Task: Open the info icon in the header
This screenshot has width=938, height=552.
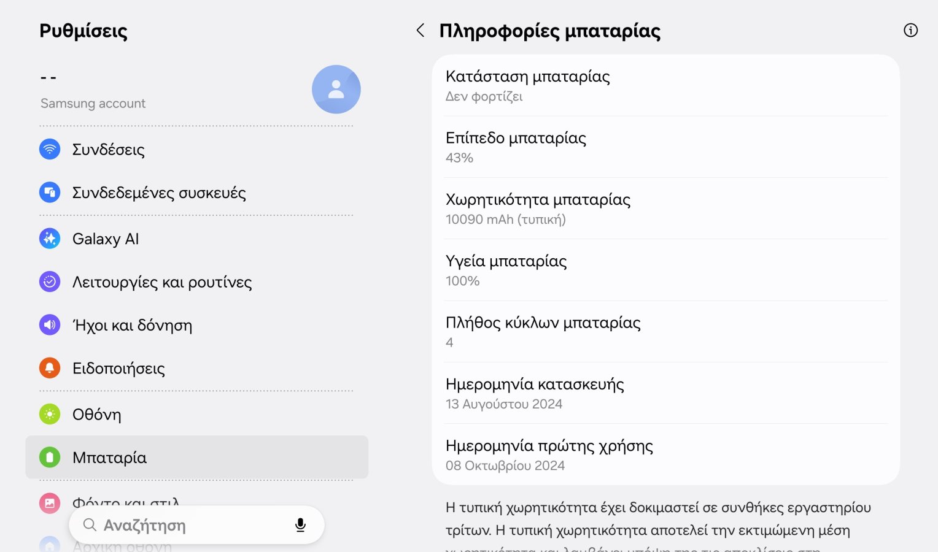Action: [x=910, y=30]
